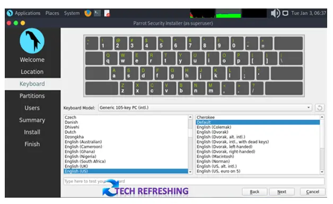Screen dimensions: 333x204
Task: Go to the Install step
Action: pos(32,132)
